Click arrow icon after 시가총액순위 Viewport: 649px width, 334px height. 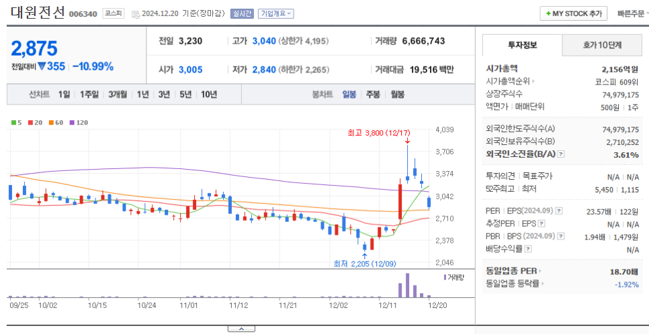coord(533,81)
